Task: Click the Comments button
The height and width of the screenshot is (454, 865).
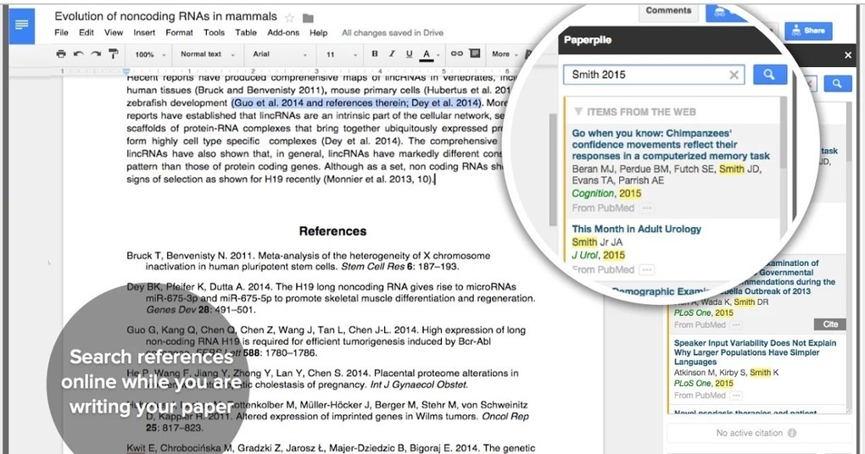Action: coord(668,11)
